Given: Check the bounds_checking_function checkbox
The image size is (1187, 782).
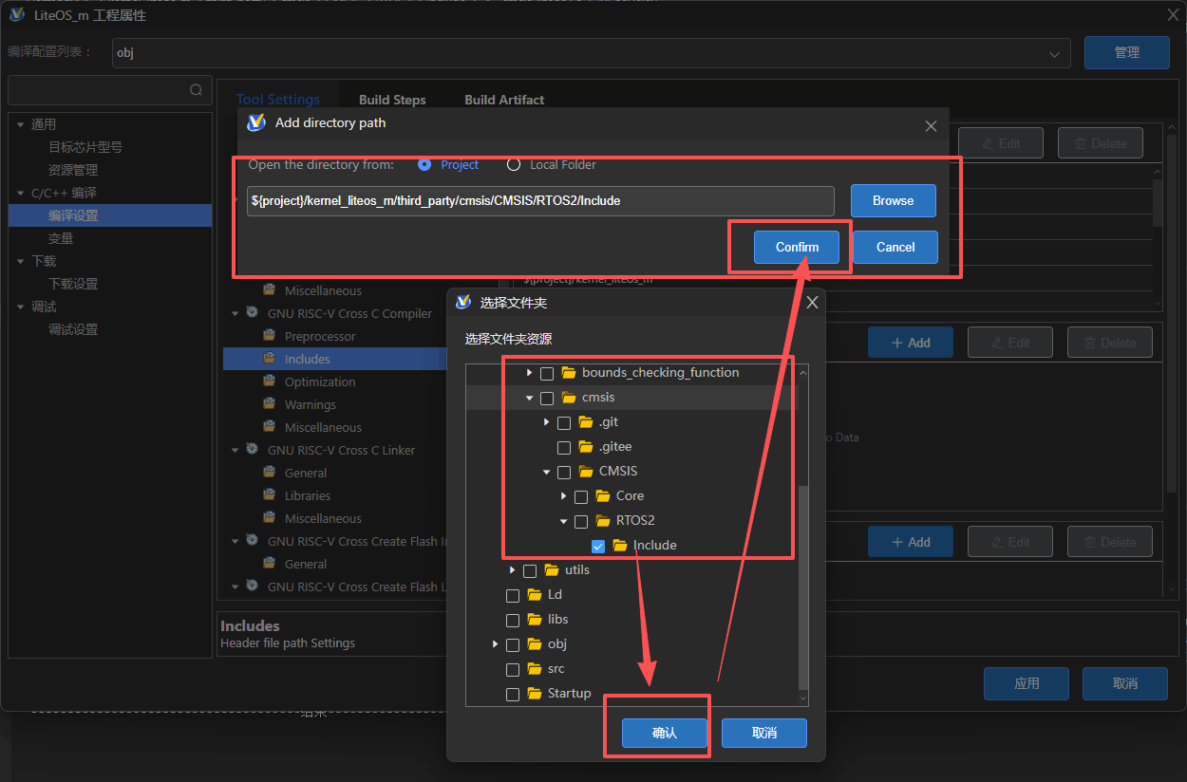Looking at the screenshot, I should pos(547,373).
